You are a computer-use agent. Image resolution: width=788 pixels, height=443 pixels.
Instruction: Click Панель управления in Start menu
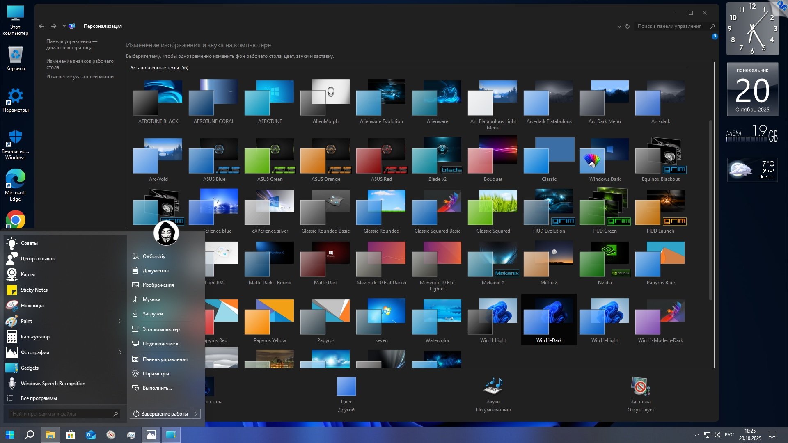(x=165, y=359)
